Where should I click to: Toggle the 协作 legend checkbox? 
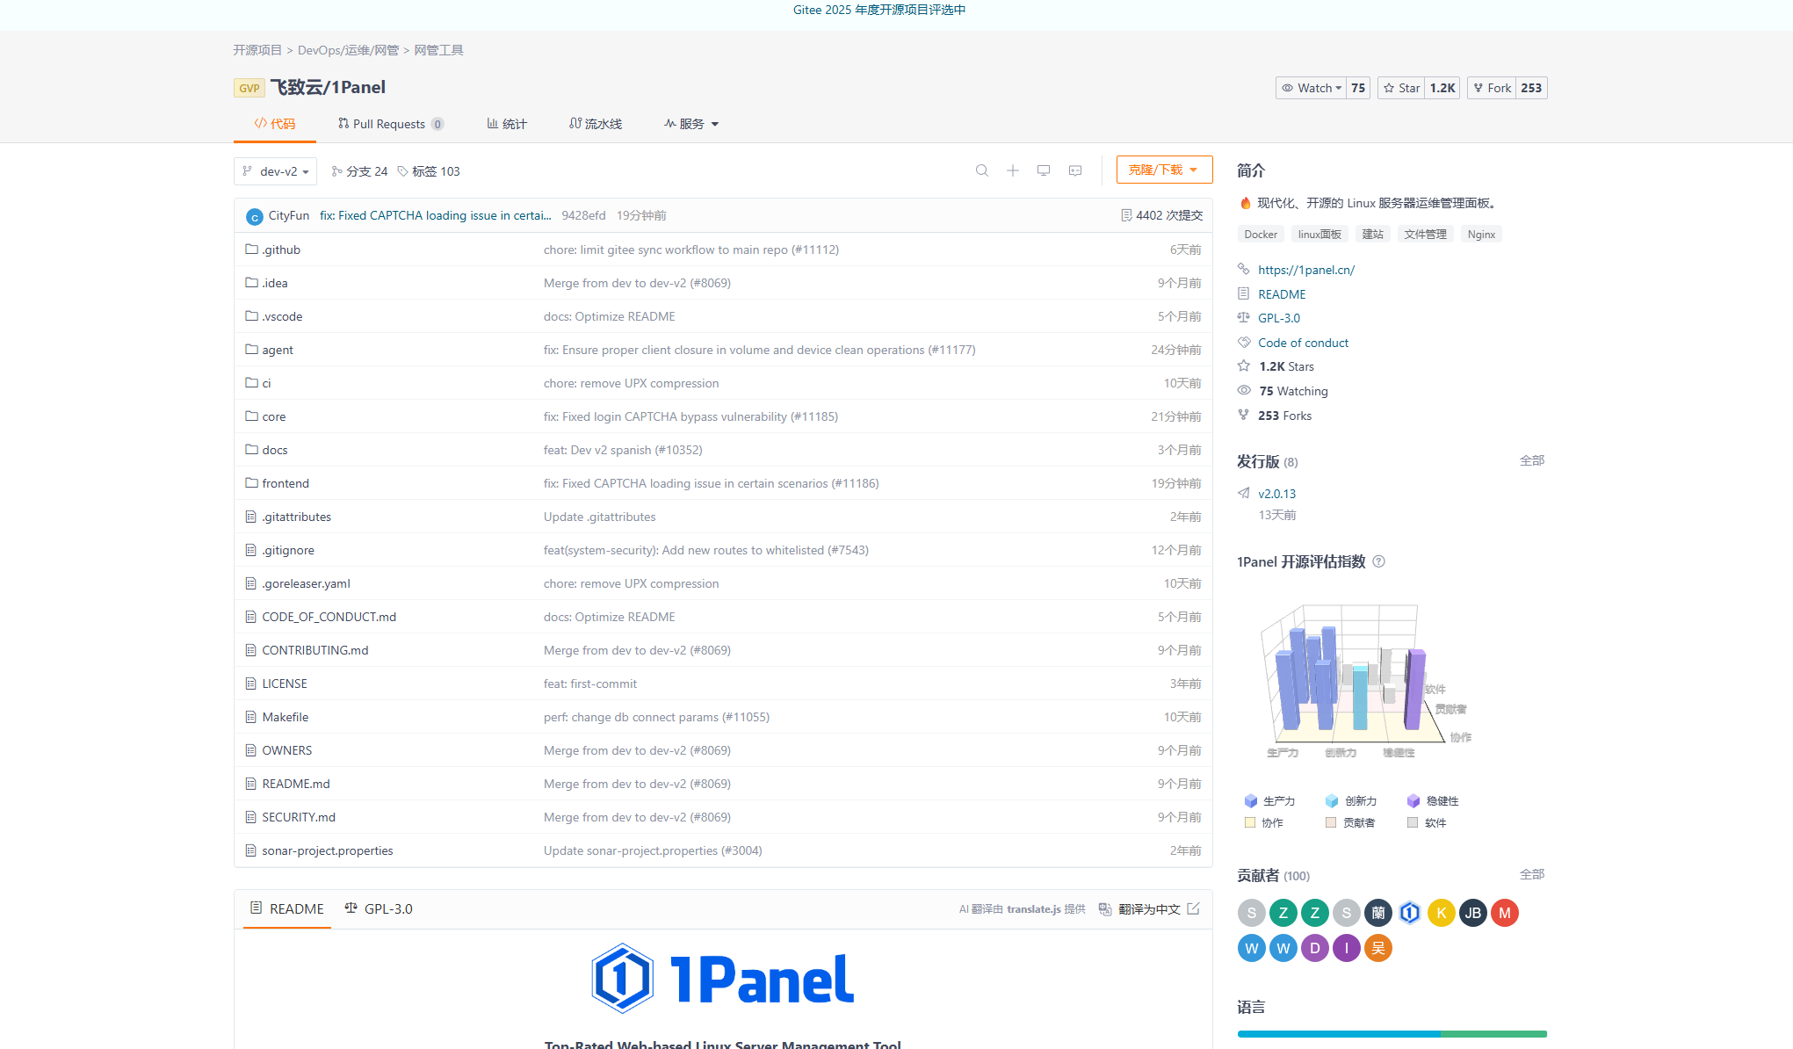(1250, 822)
